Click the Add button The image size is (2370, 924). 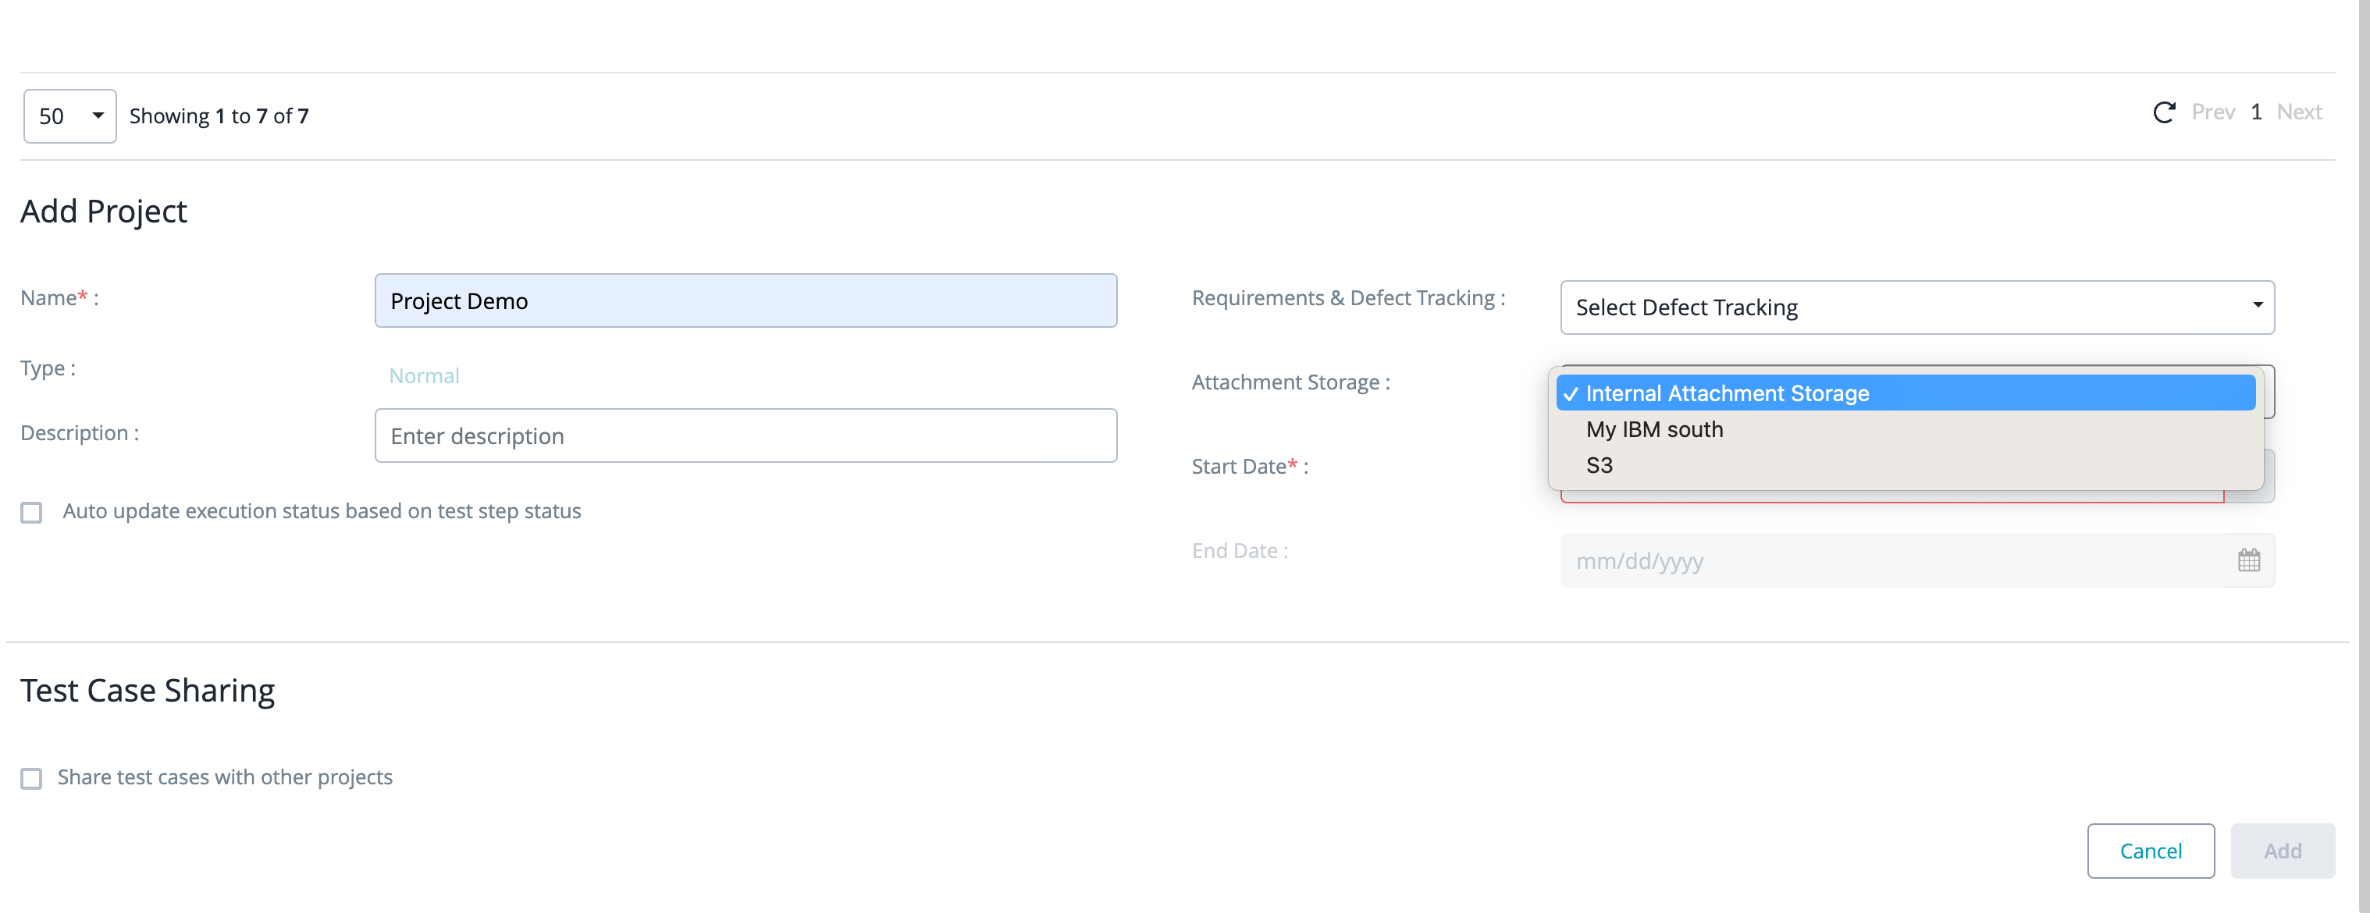pyautogui.click(x=2282, y=851)
